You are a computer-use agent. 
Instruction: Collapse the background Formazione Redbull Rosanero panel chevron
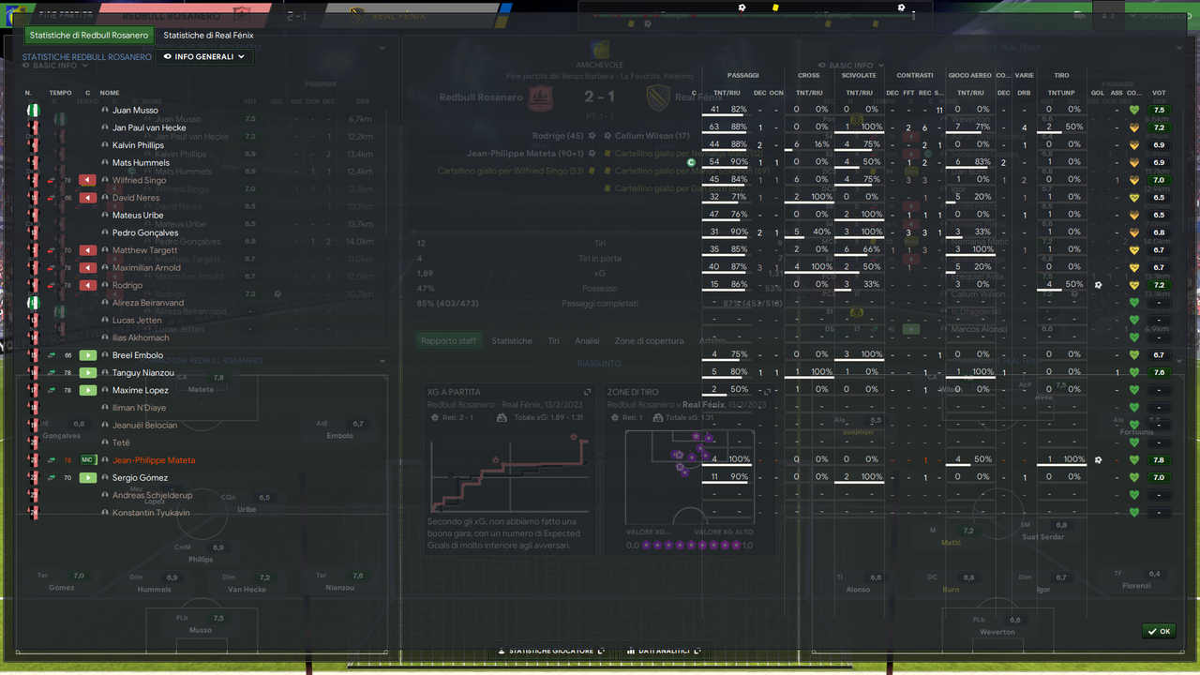pos(382,361)
